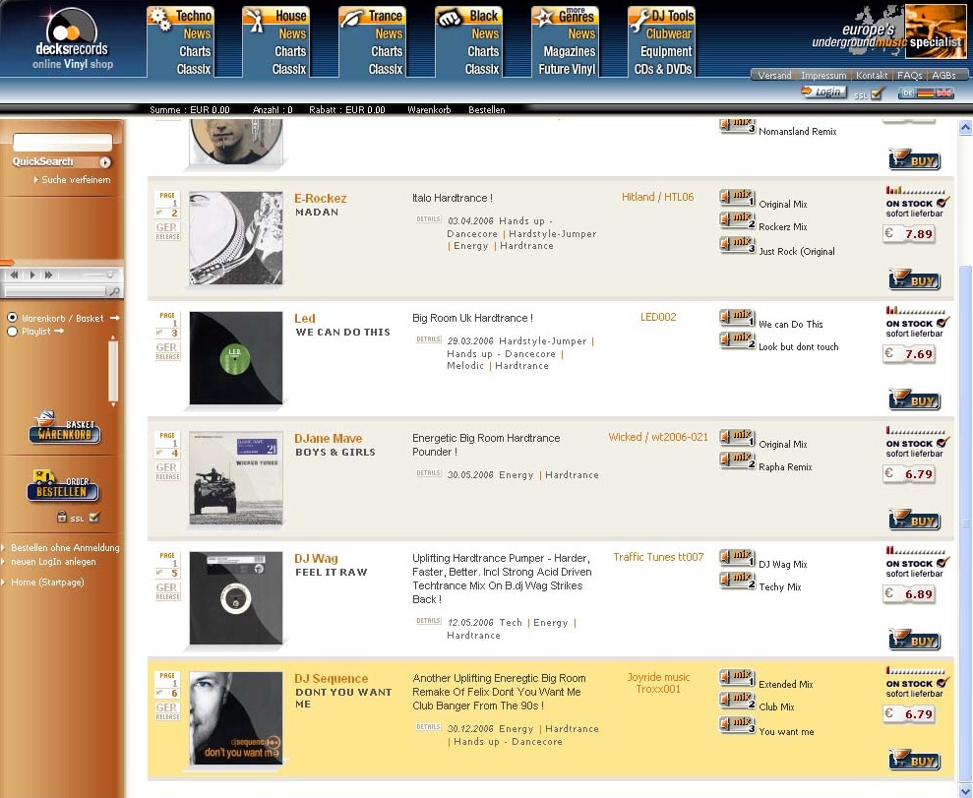Buy Led We Can Do This record

(915, 399)
